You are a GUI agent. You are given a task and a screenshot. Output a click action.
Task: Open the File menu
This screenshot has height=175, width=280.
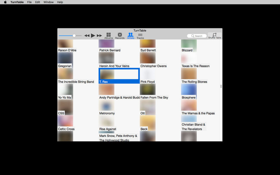point(29,2)
